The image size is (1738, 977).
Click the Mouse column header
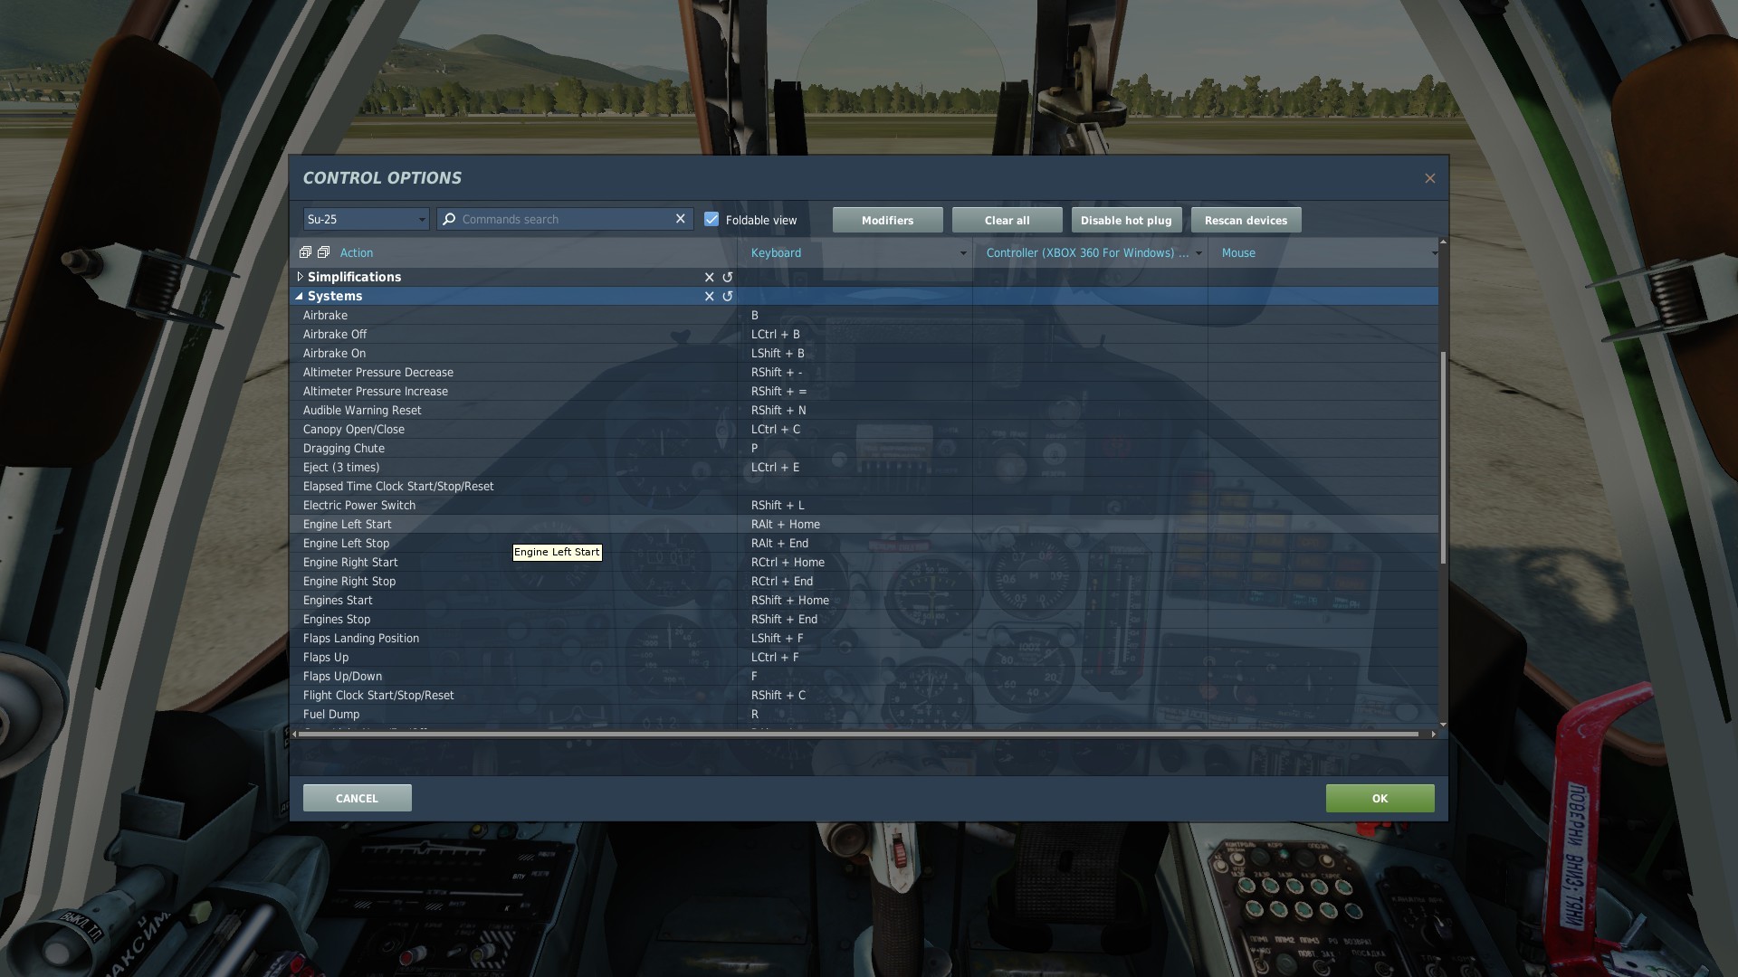tap(1238, 252)
